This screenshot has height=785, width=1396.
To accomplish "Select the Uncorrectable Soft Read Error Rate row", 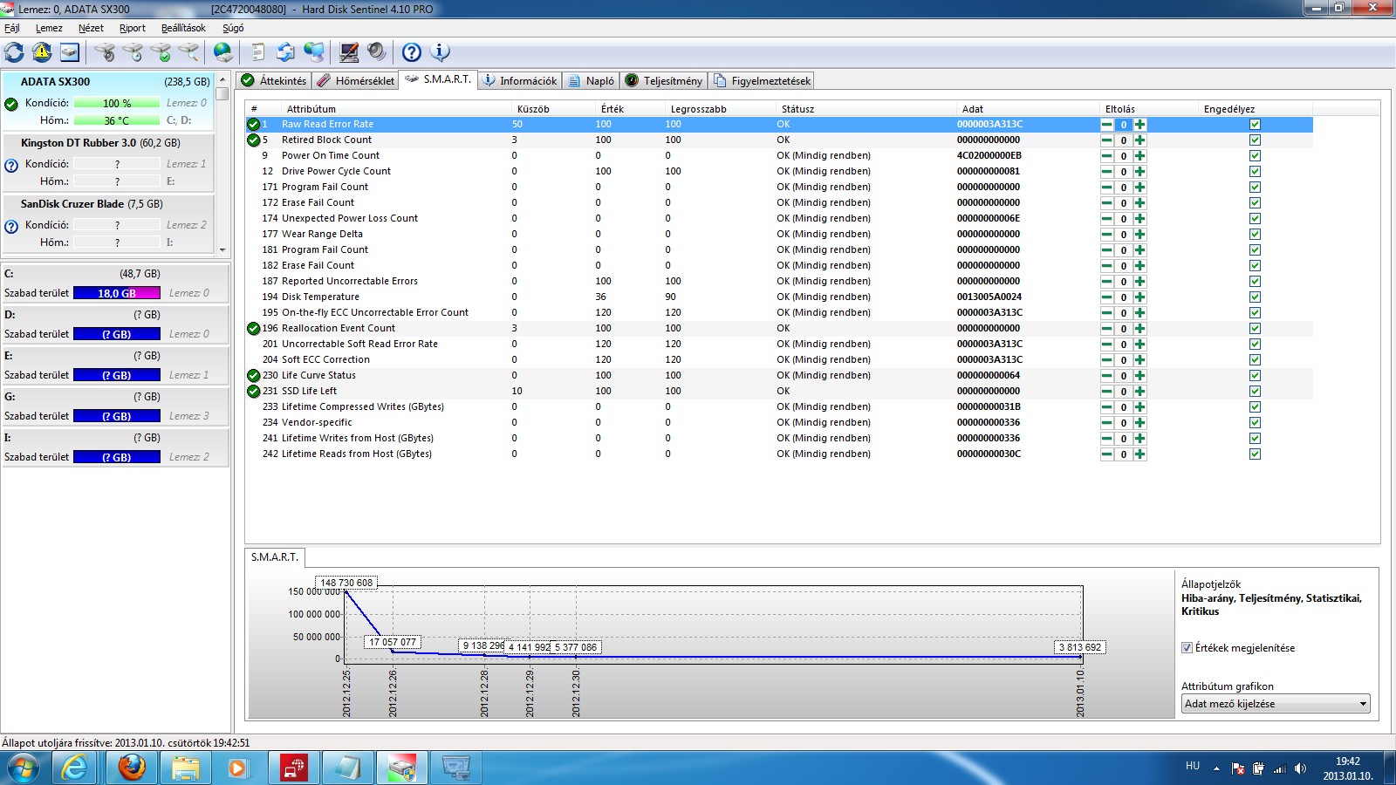I will click(x=778, y=345).
